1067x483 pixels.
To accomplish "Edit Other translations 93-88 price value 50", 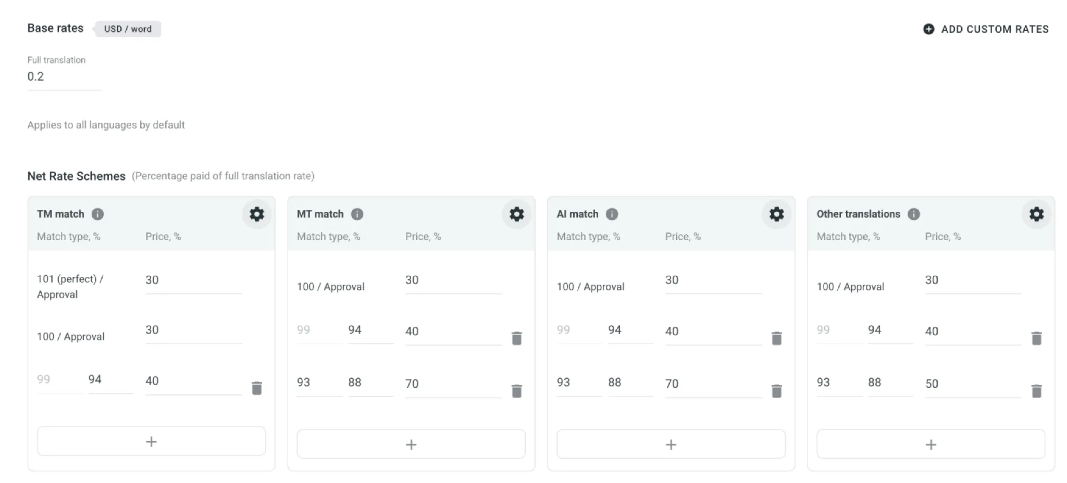I will point(973,385).
